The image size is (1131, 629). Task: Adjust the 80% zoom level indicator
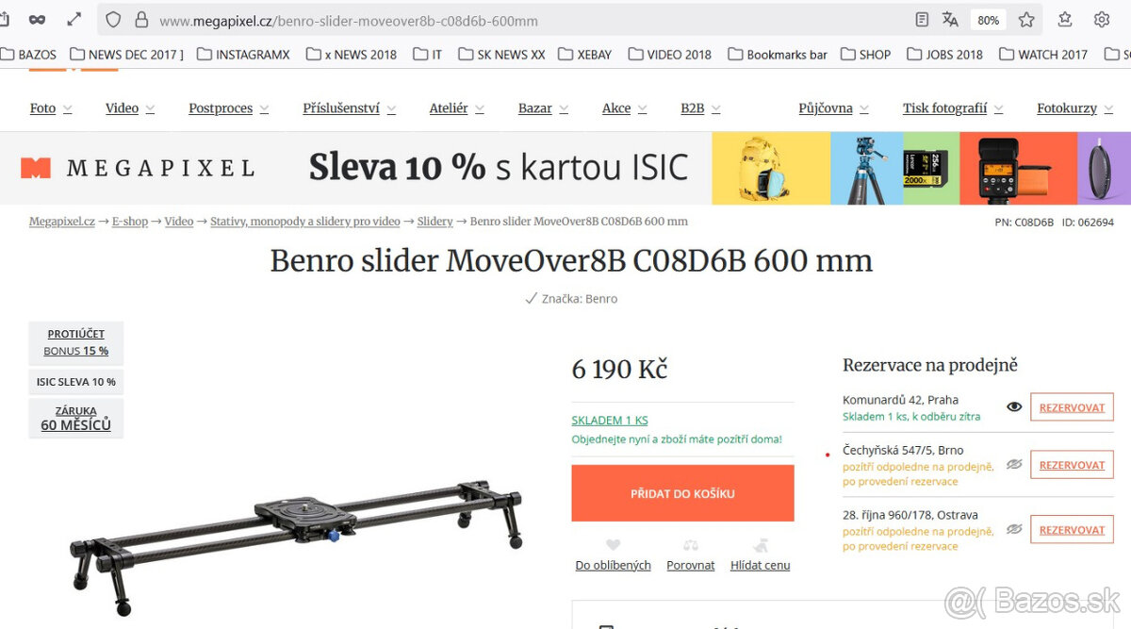pyautogui.click(x=988, y=20)
